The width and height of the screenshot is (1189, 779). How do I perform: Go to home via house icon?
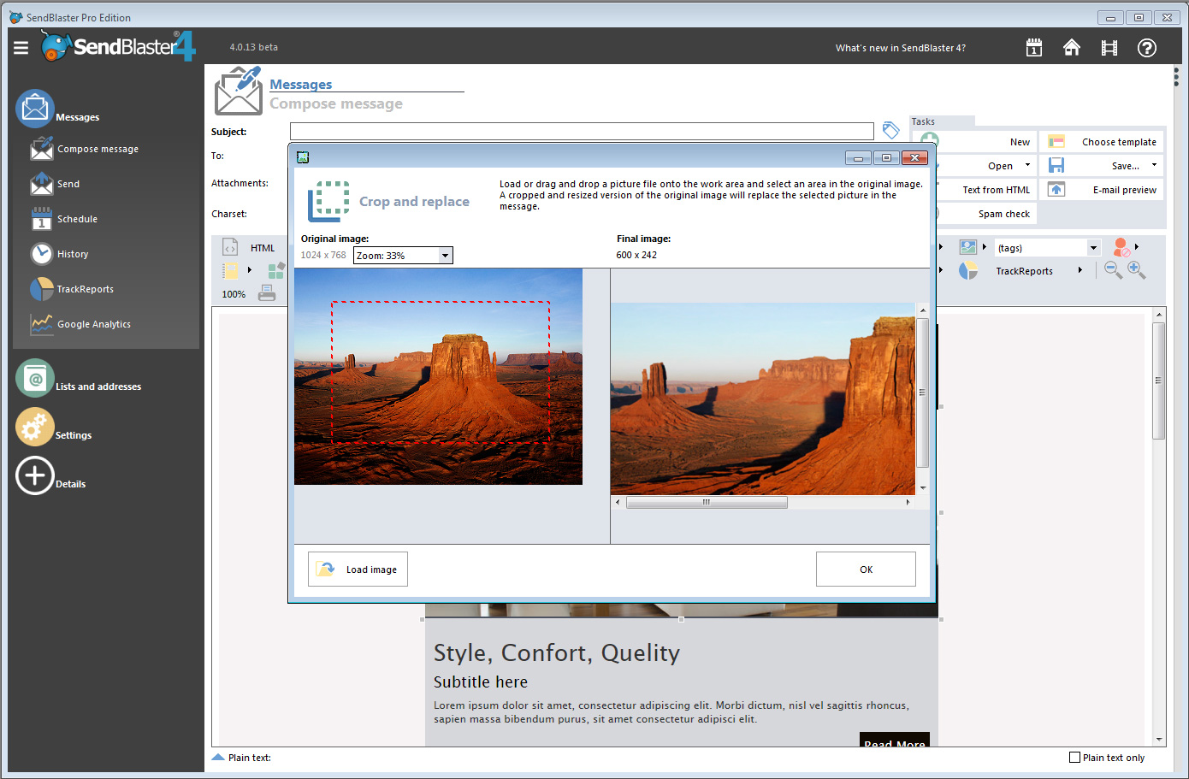[1071, 48]
